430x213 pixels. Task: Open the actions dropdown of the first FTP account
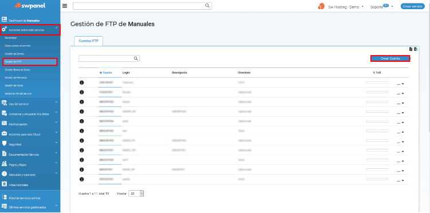pos(400,84)
